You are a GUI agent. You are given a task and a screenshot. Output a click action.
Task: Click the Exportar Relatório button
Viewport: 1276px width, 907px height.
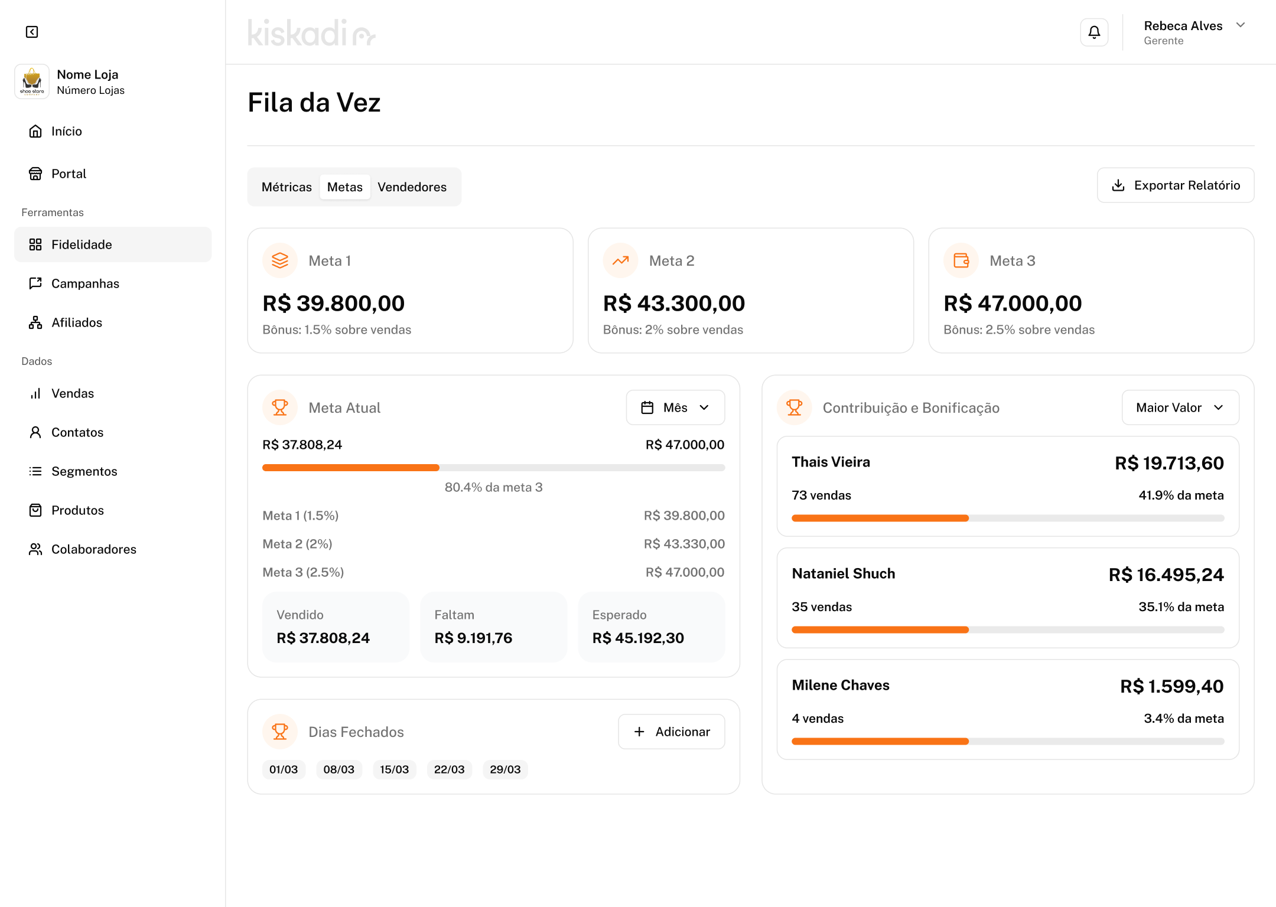coord(1176,185)
